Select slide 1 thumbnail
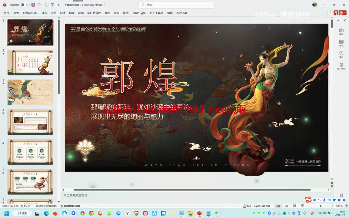 pos(30,32)
